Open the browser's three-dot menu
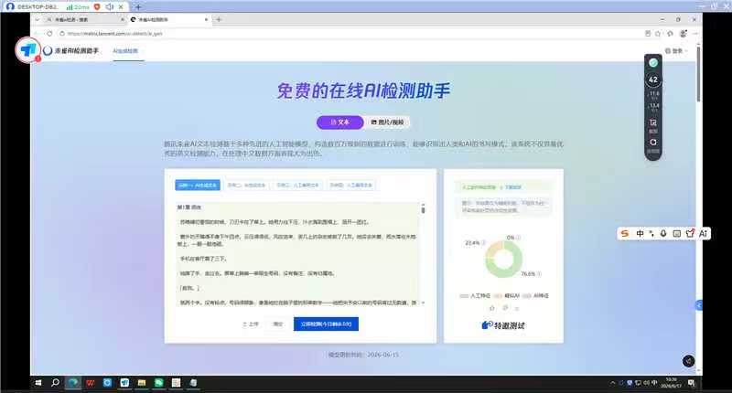The height and width of the screenshot is (393, 732). pos(695,34)
